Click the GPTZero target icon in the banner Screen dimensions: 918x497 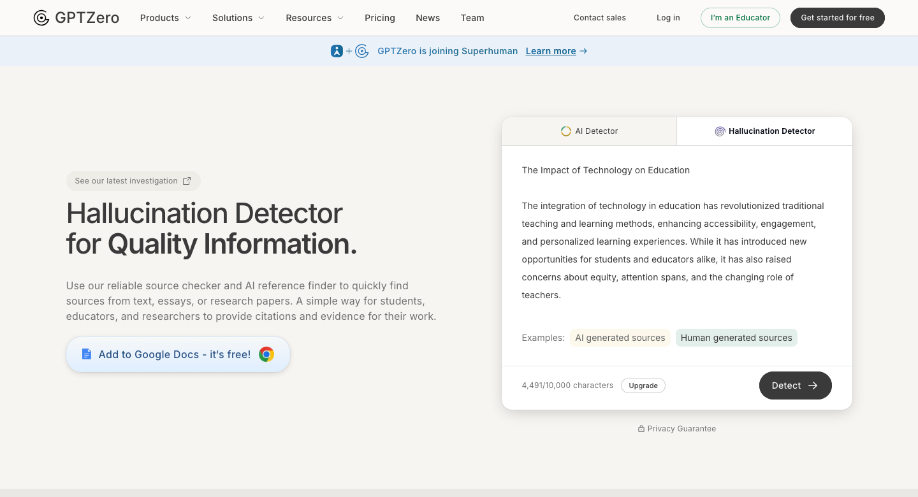point(361,51)
